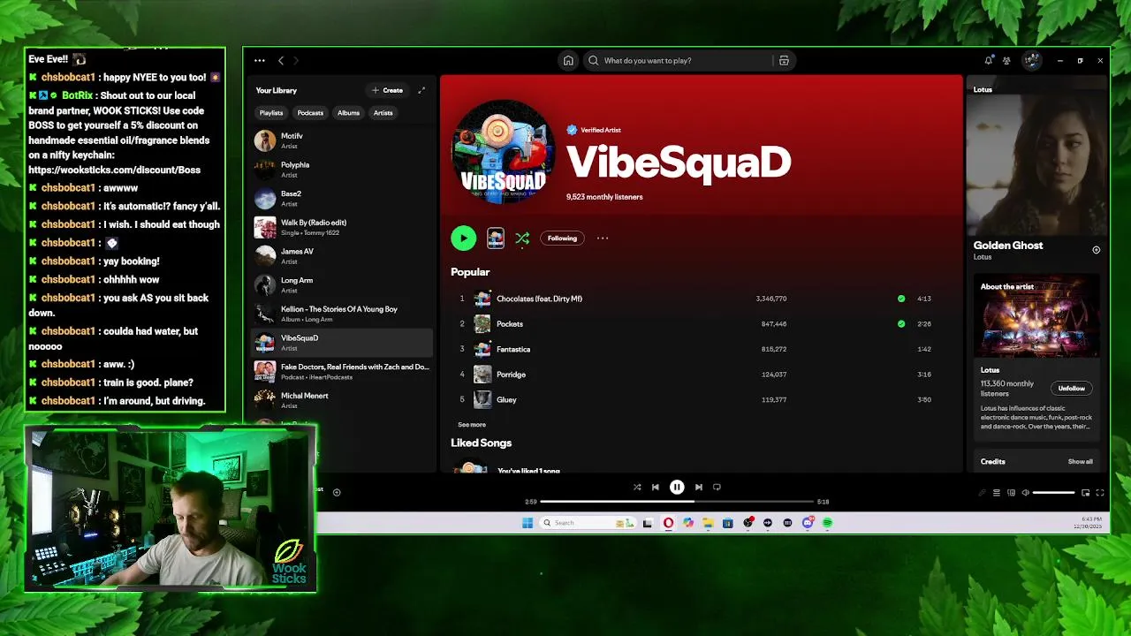Enter full screen player mode

pyautogui.click(x=1100, y=493)
